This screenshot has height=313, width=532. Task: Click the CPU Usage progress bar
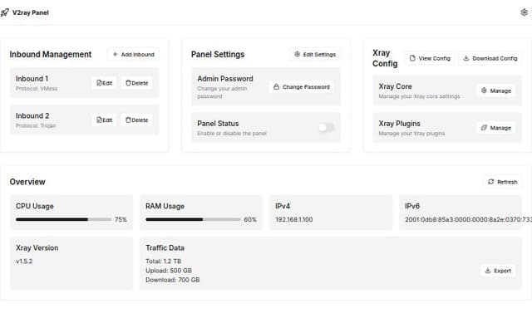point(63,219)
